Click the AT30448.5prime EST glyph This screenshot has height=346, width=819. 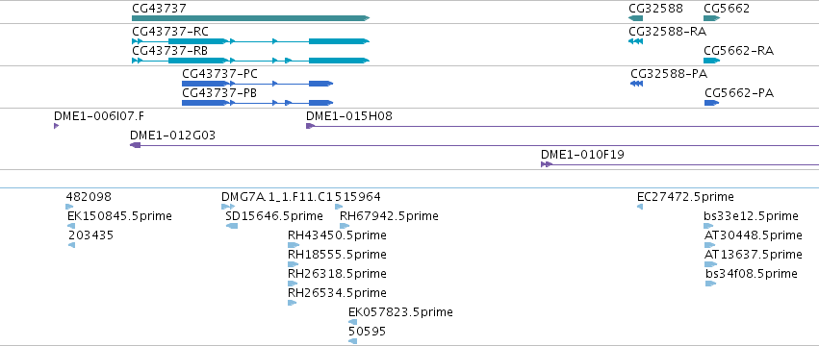(x=709, y=245)
